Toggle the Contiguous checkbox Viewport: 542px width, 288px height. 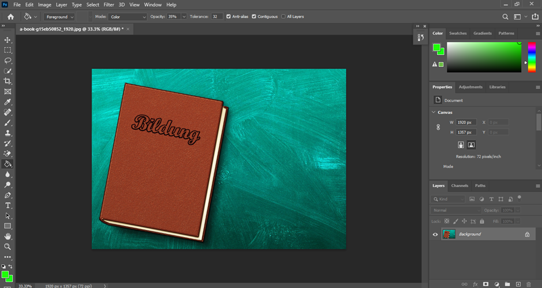tap(254, 17)
